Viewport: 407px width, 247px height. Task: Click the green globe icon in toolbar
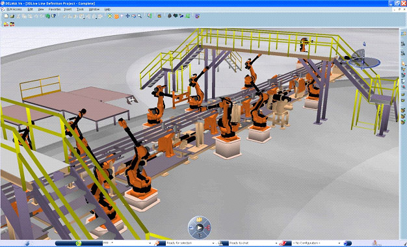[47, 16]
